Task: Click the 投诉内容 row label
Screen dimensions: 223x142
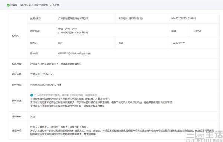Action: [17, 64]
